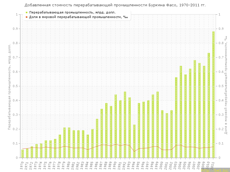Viewport: 230px width, 172px height.
Task: Click the orange line's dip at 1994
Action: [x=134, y=151]
